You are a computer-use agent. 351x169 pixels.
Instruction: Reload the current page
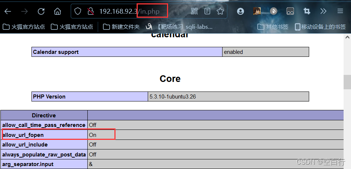click(41, 11)
